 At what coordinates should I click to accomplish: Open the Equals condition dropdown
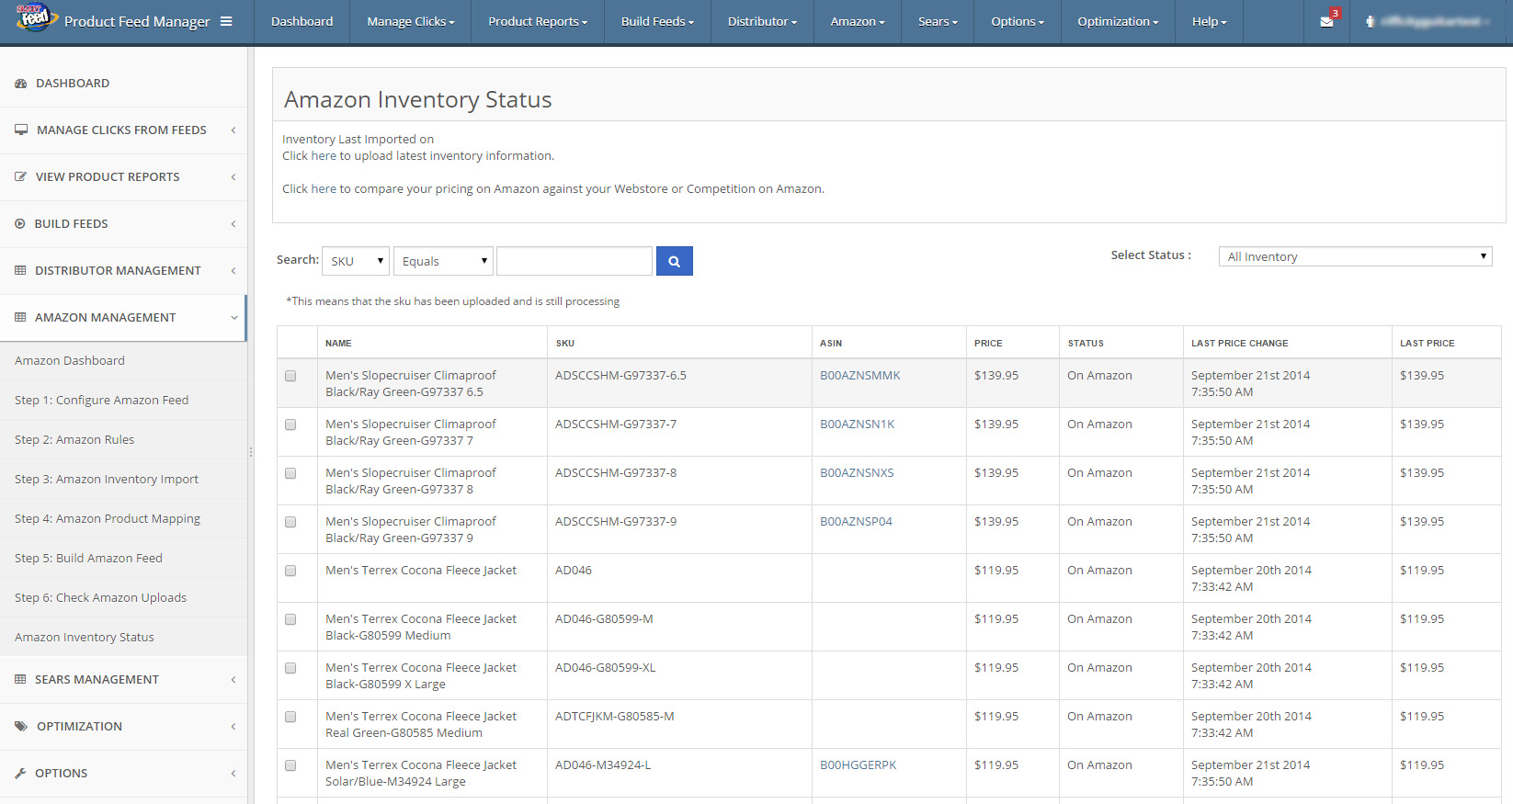pyautogui.click(x=443, y=261)
